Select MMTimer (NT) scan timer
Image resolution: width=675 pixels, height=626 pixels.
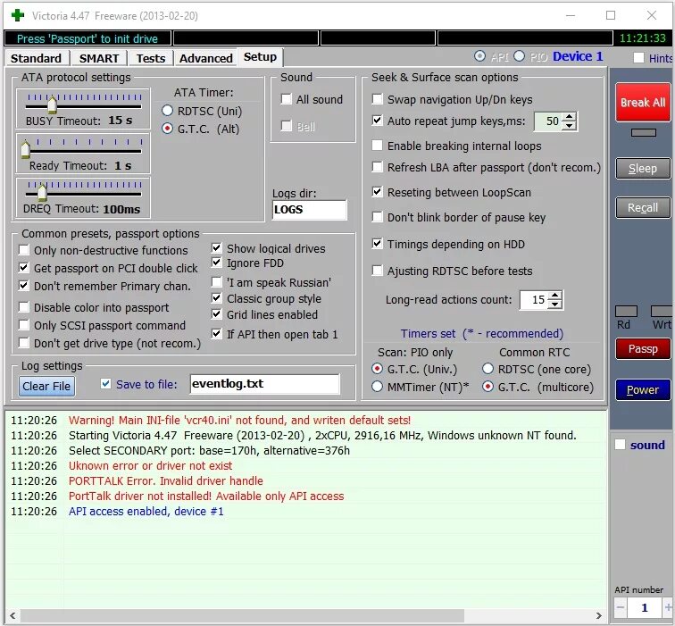click(377, 387)
